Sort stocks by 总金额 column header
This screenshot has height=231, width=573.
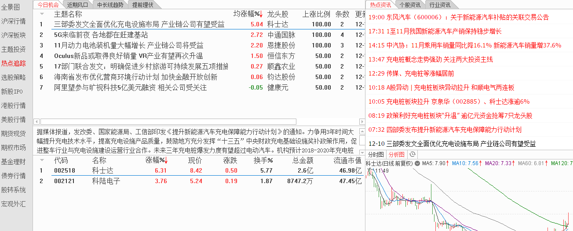(x=303, y=160)
